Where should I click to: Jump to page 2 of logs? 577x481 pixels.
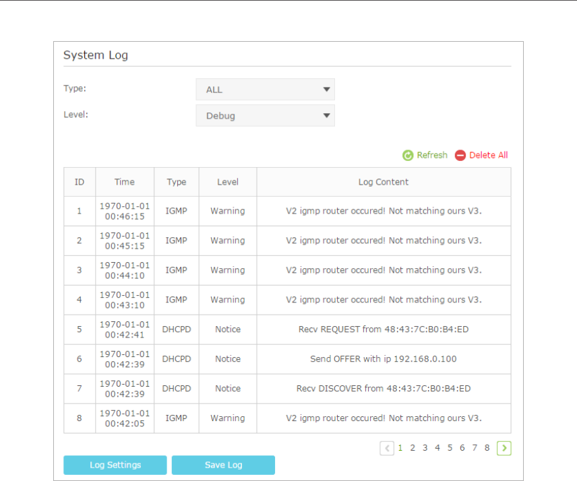[413, 447]
